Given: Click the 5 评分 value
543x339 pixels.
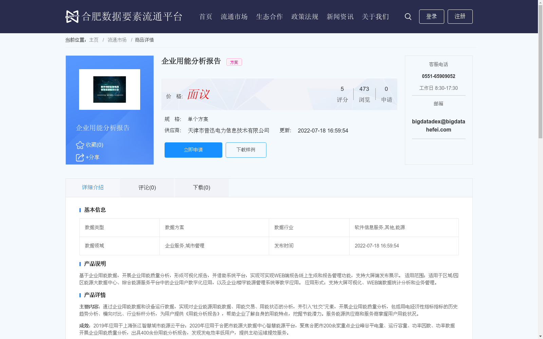Looking at the screenshot, I should pyautogui.click(x=342, y=94).
